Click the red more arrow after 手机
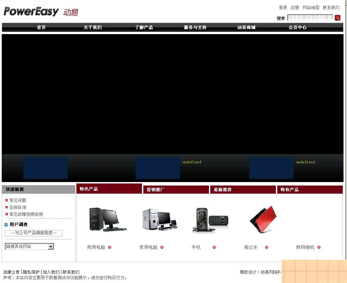Image resolution: width=347 pixels, height=283 pixels. [x=214, y=247]
